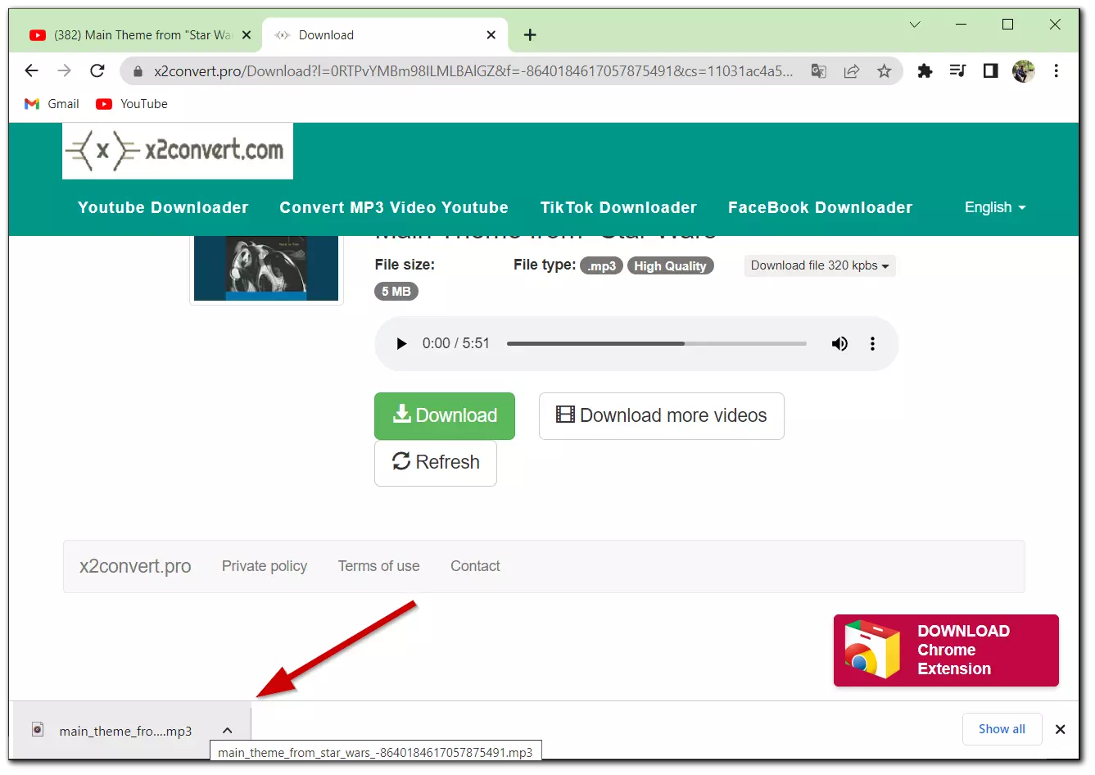This screenshot has height=775, width=1095.
Task: Open Convert MP3 Video Youtube
Action: (394, 207)
